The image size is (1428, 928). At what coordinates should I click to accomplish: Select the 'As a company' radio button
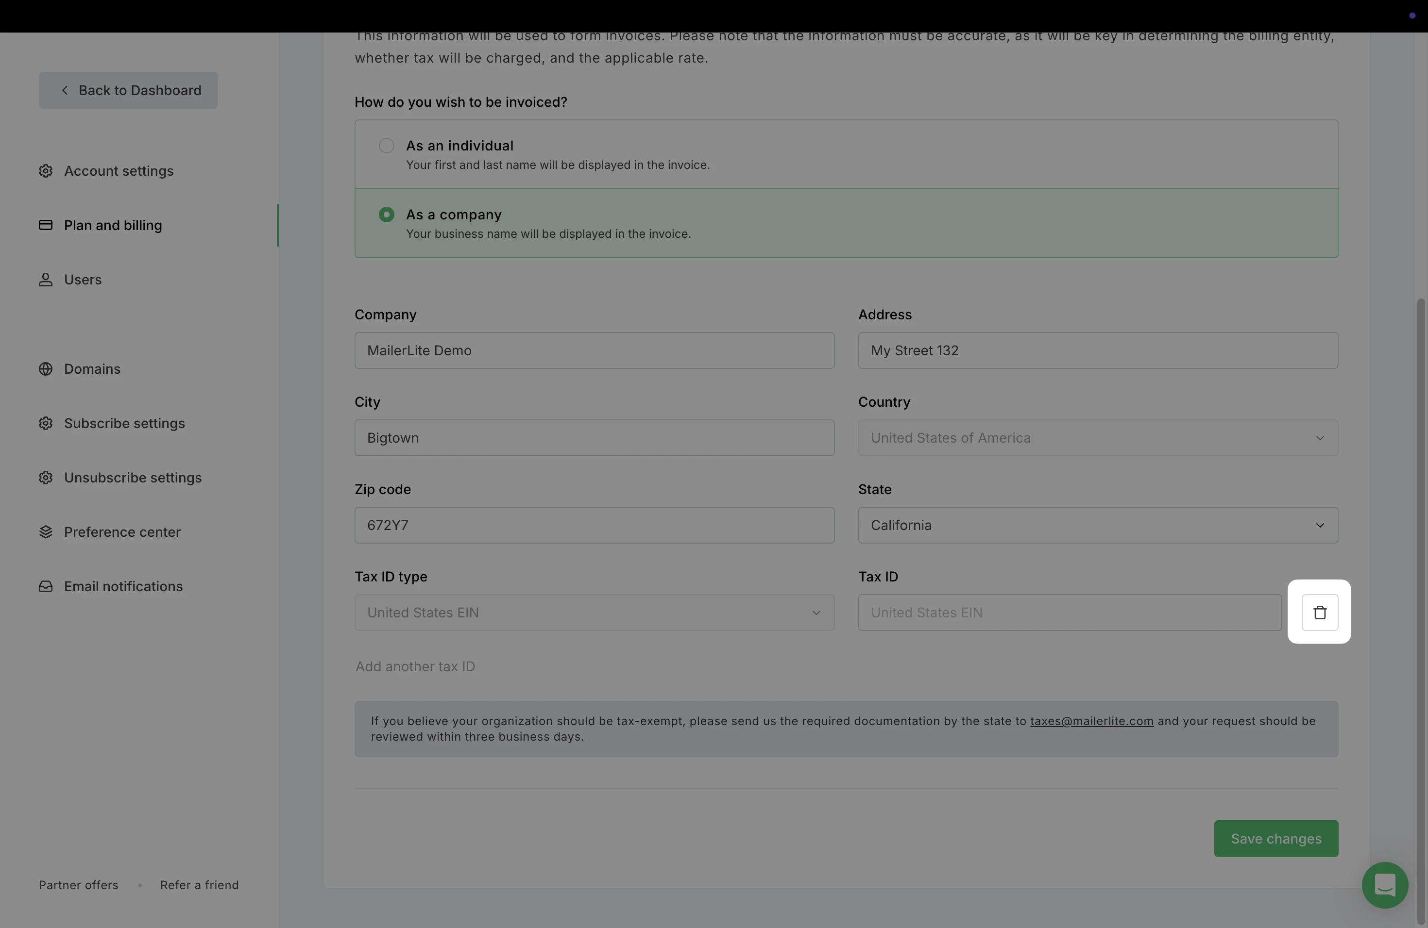tap(387, 215)
